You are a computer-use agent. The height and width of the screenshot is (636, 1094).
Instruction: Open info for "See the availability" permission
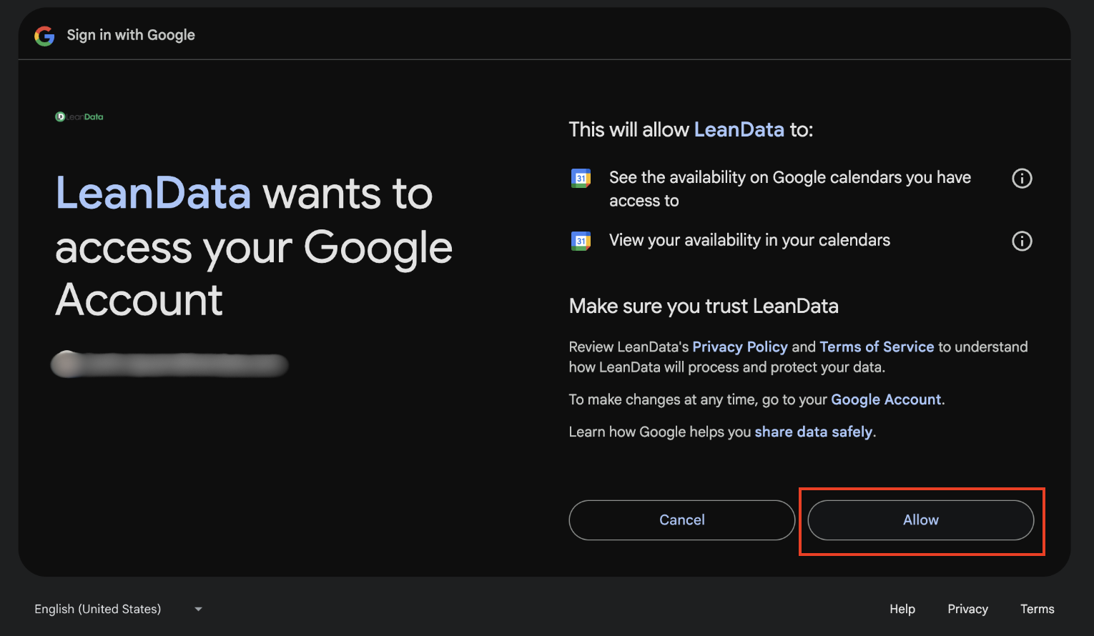pyautogui.click(x=1022, y=179)
